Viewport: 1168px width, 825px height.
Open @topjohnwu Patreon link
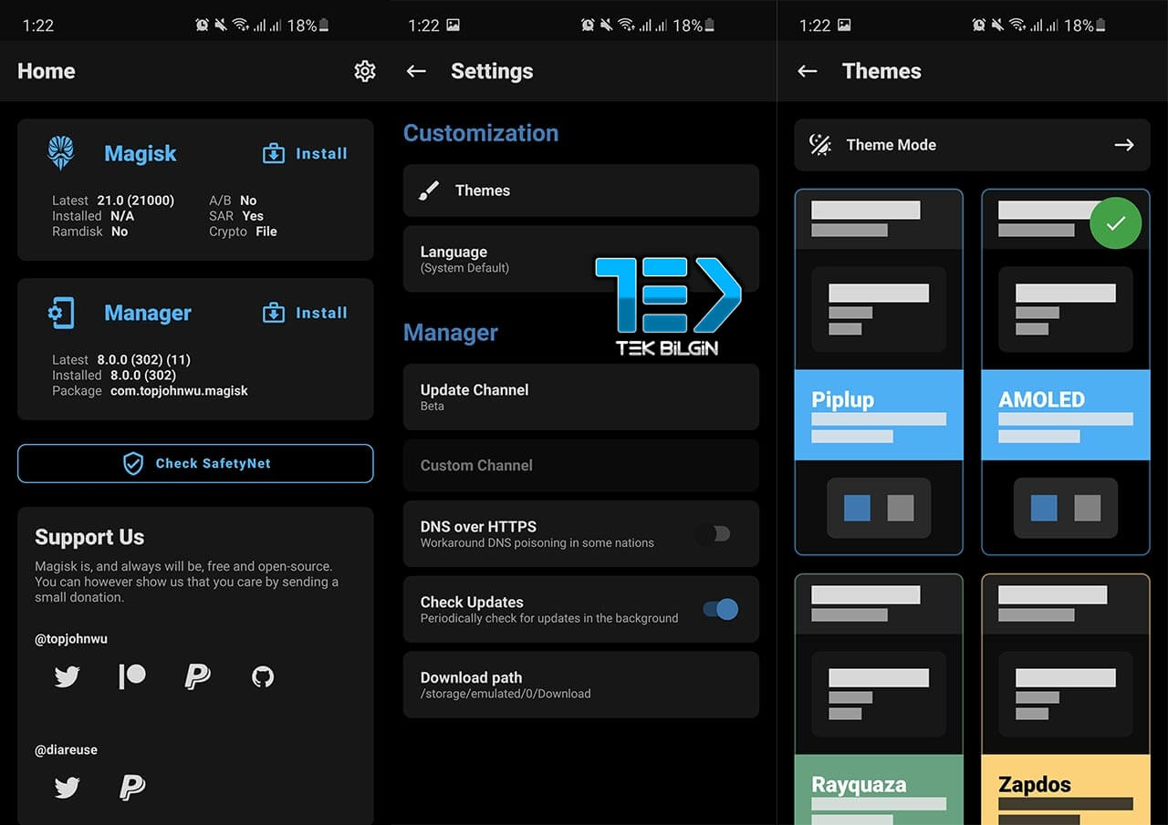pos(132,676)
